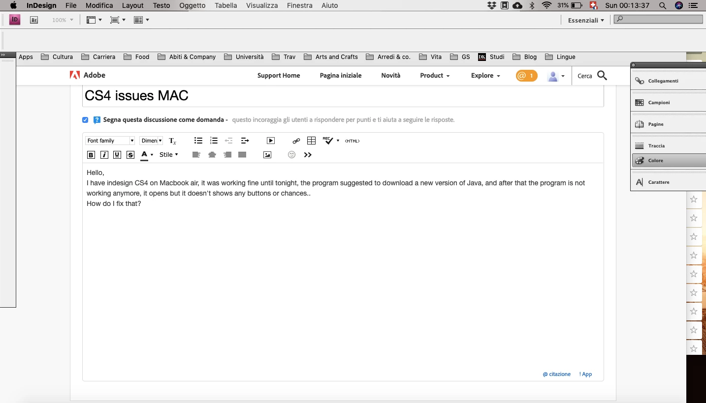Click the insert video icon
This screenshot has height=403, width=706.
pos(271,141)
